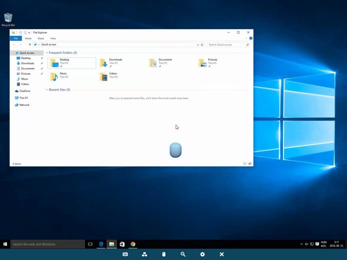This screenshot has height=260, width=347.
Task: Open remote session settings gear
Action: (202, 254)
